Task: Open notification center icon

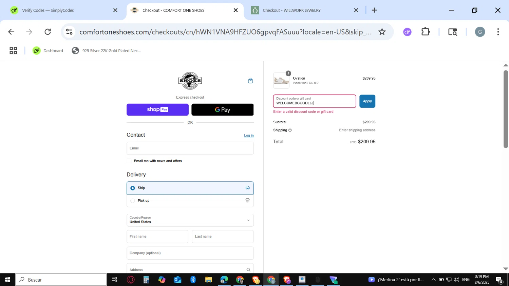Action: [x=499, y=280]
